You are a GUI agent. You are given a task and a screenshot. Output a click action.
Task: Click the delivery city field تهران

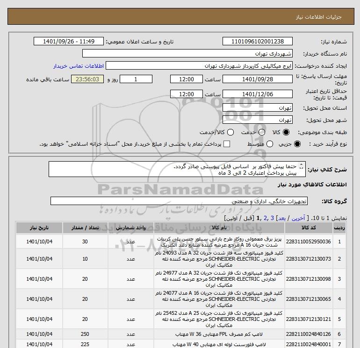coord(258,120)
